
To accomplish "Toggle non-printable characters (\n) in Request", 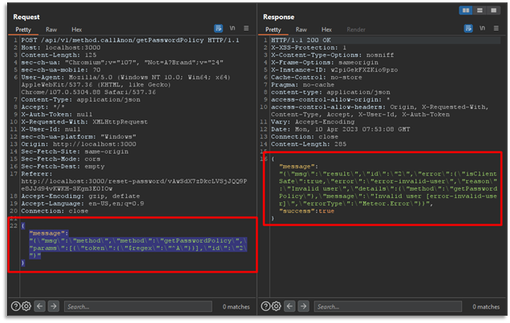I will coord(233,27).
